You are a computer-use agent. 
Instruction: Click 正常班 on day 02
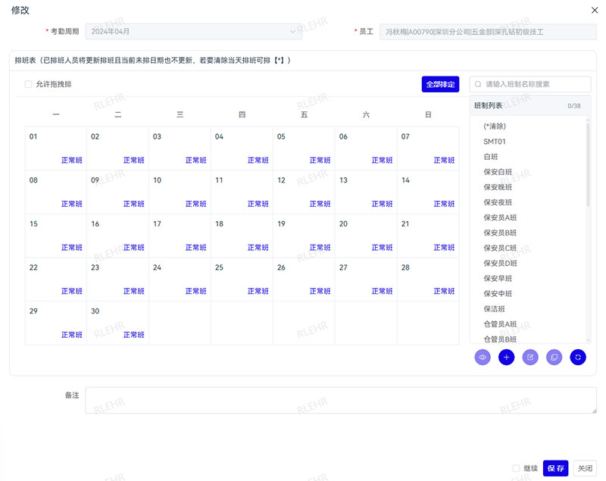(134, 160)
